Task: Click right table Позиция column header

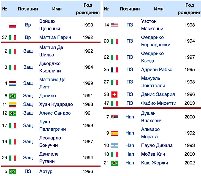Action: coord(130,9)
